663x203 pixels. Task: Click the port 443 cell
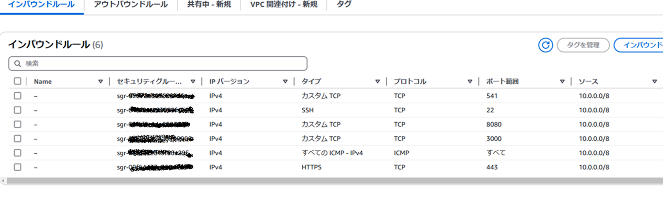[x=492, y=167]
